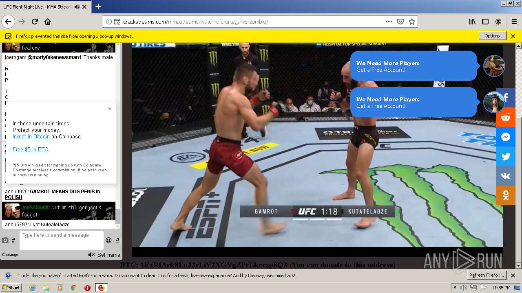Share on VK
The width and height of the screenshot is (522, 293).
coord(506,176)
